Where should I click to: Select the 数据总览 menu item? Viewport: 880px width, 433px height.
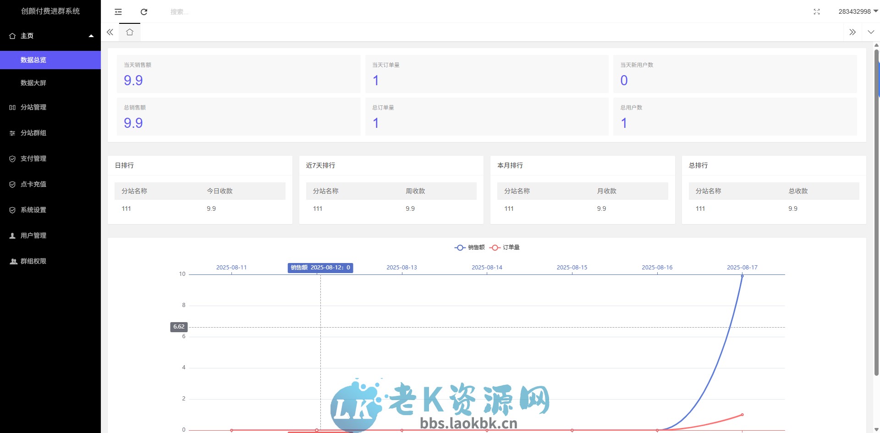(x=33, y=60)
